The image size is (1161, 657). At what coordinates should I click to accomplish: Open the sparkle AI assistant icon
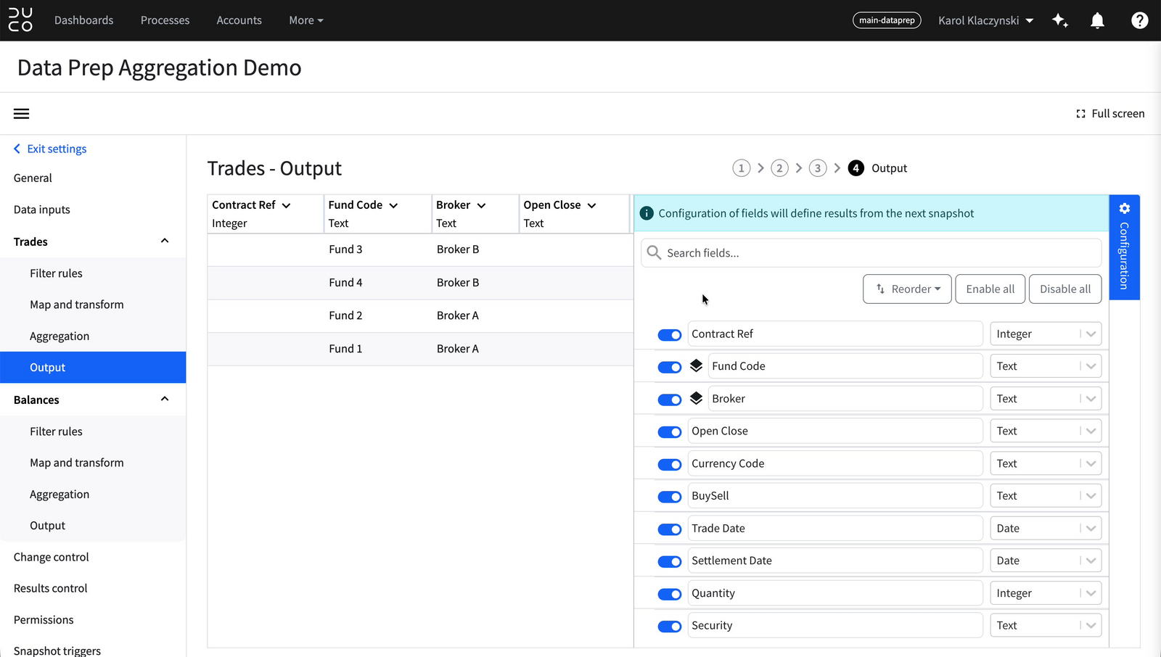pos(1060,20)
